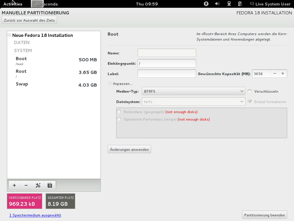This screenshot has width=294, height=221.
Task: Toggle Optimierte Performanz (stripe) checkbox
Action: (x=119, y=119)
